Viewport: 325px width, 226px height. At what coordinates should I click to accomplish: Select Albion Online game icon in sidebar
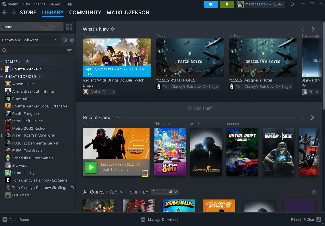pos(8,84)
